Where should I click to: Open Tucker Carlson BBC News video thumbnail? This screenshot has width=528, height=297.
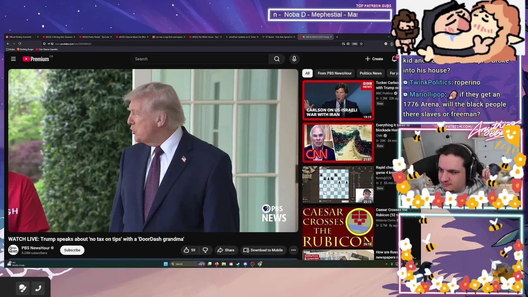click(338, 100)
